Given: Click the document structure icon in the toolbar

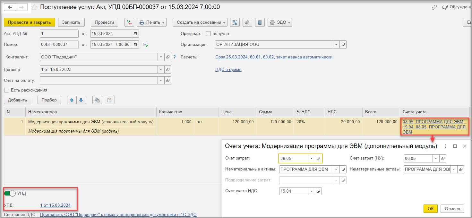Looking at the screenshot, I should (x=235, y=22).
